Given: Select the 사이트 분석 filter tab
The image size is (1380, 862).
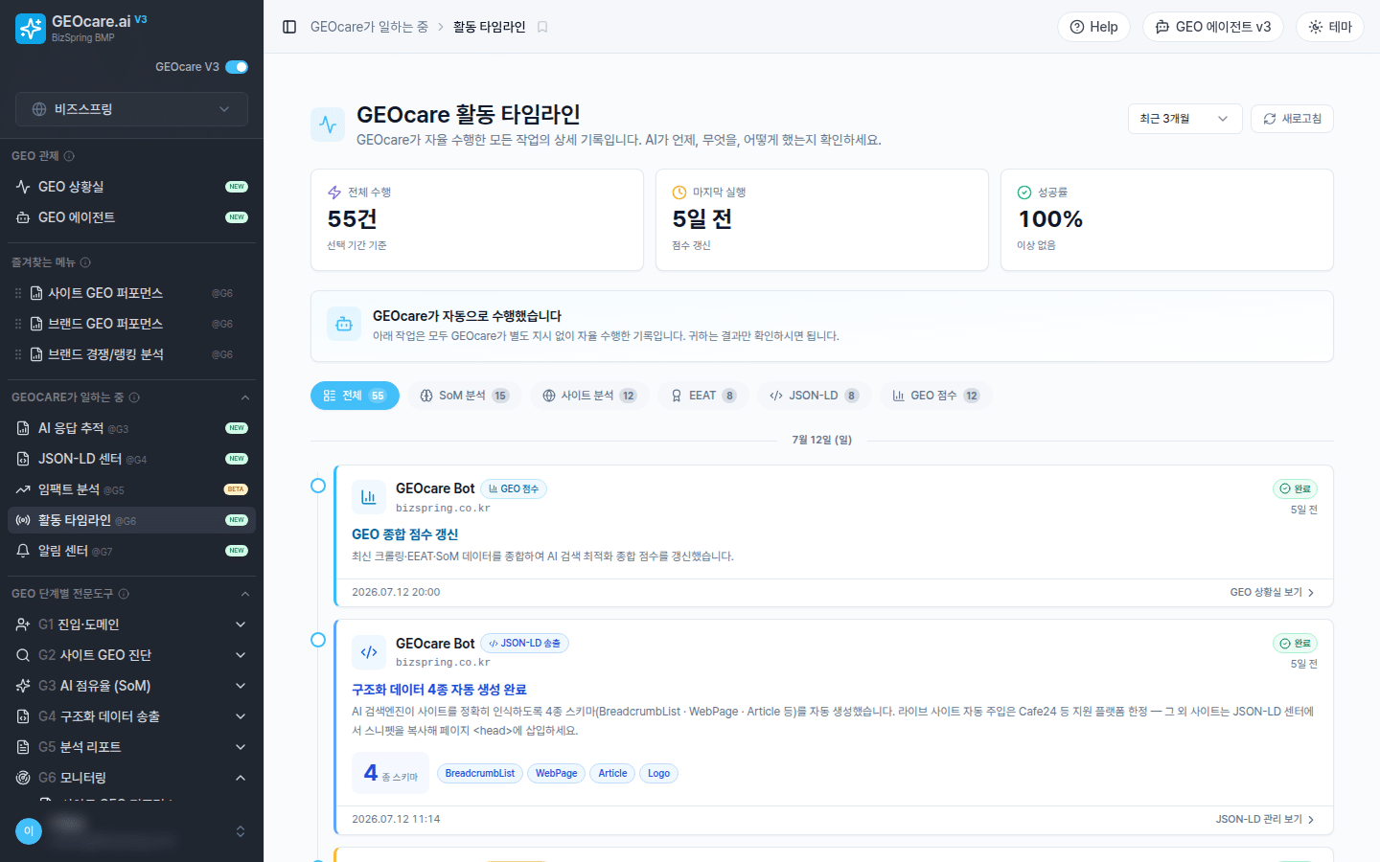Looking at the screenshot, I should pyautogui.click(x=589, y=396).
